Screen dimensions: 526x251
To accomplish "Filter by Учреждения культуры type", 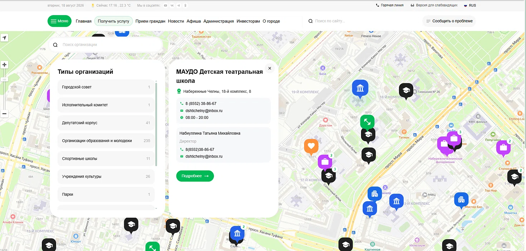I will pos(106,177).
